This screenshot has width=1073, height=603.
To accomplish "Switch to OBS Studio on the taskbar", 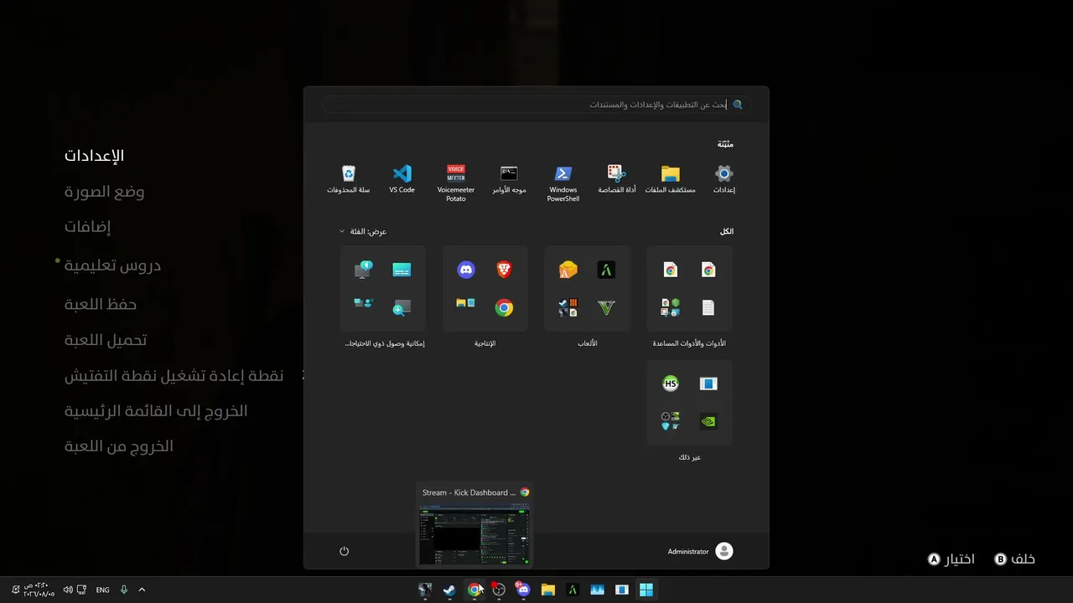I will [499, 590].
